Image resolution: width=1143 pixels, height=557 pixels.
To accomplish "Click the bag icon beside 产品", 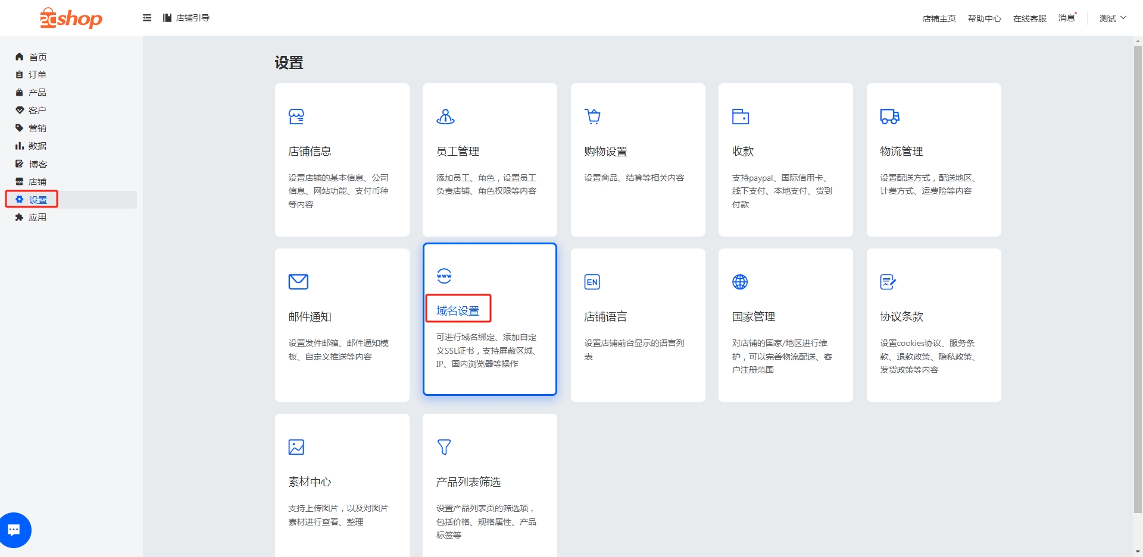I will (19, 93).
